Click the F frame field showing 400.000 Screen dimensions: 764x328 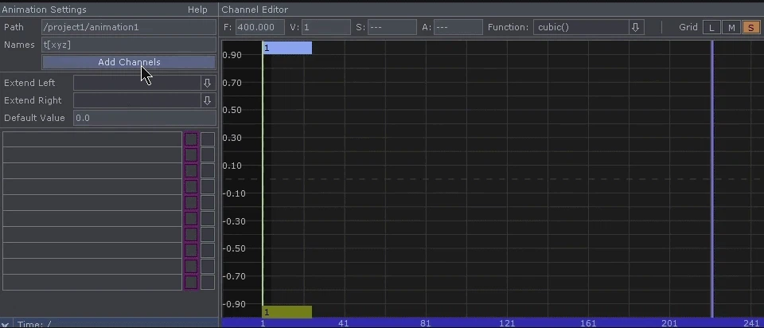click(x=260, y=27)
